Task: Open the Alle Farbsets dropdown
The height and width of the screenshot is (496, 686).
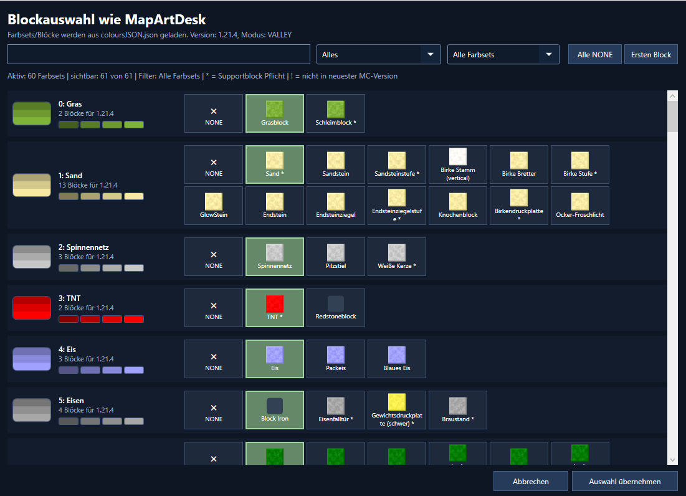Action: 503,55
